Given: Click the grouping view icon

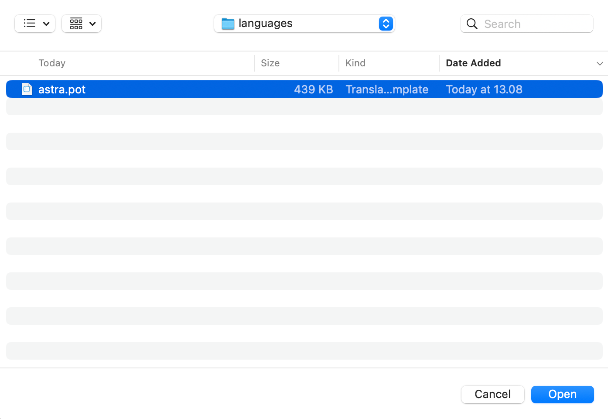Looking at the screenshot, I should click(x=76, y=24).
